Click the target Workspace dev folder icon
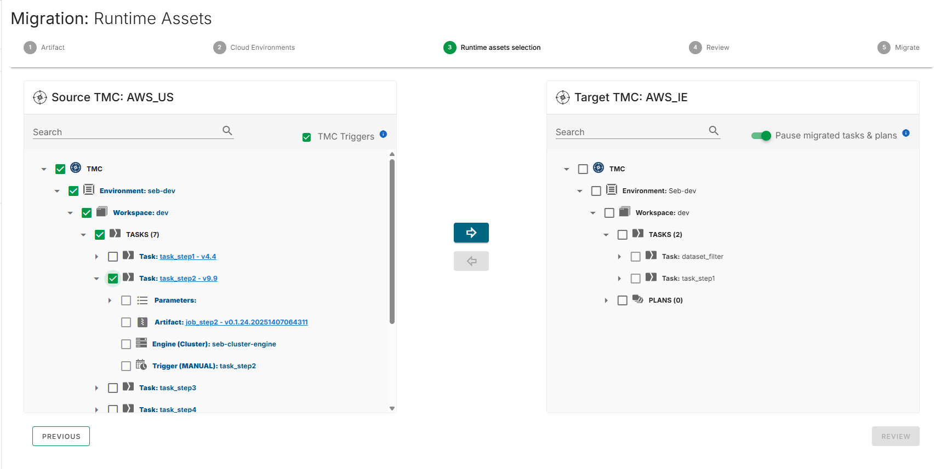This screenshot has width=941, height=469. [625, 211]
